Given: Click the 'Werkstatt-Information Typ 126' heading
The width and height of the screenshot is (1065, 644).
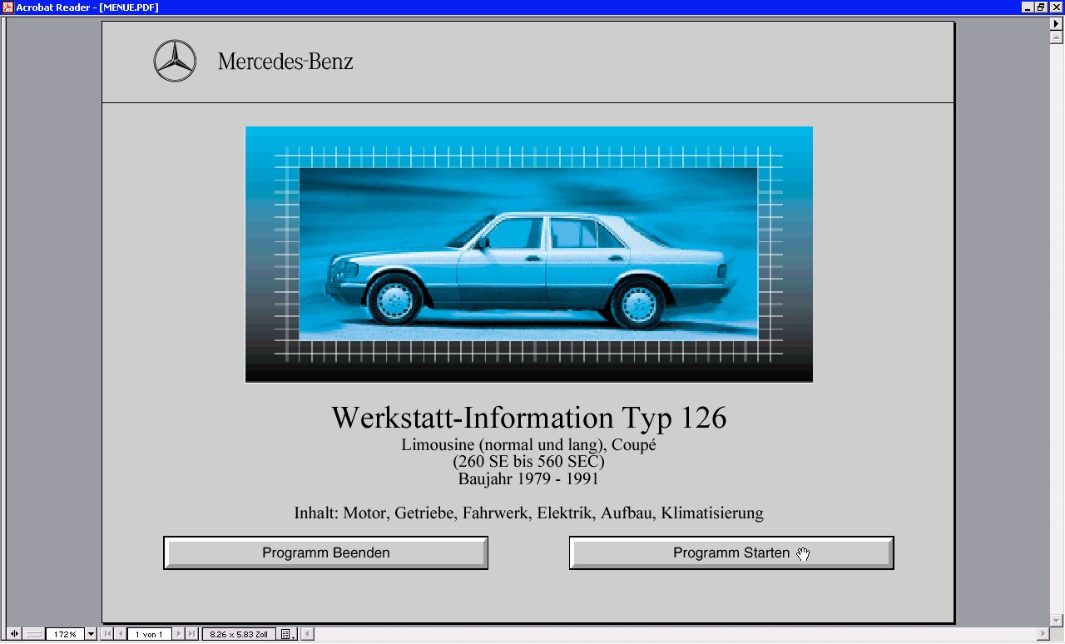Looking at the screenshot, I should click(529, 417).
